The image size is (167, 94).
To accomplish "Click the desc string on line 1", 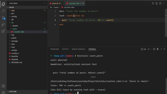I will (82, 11).
